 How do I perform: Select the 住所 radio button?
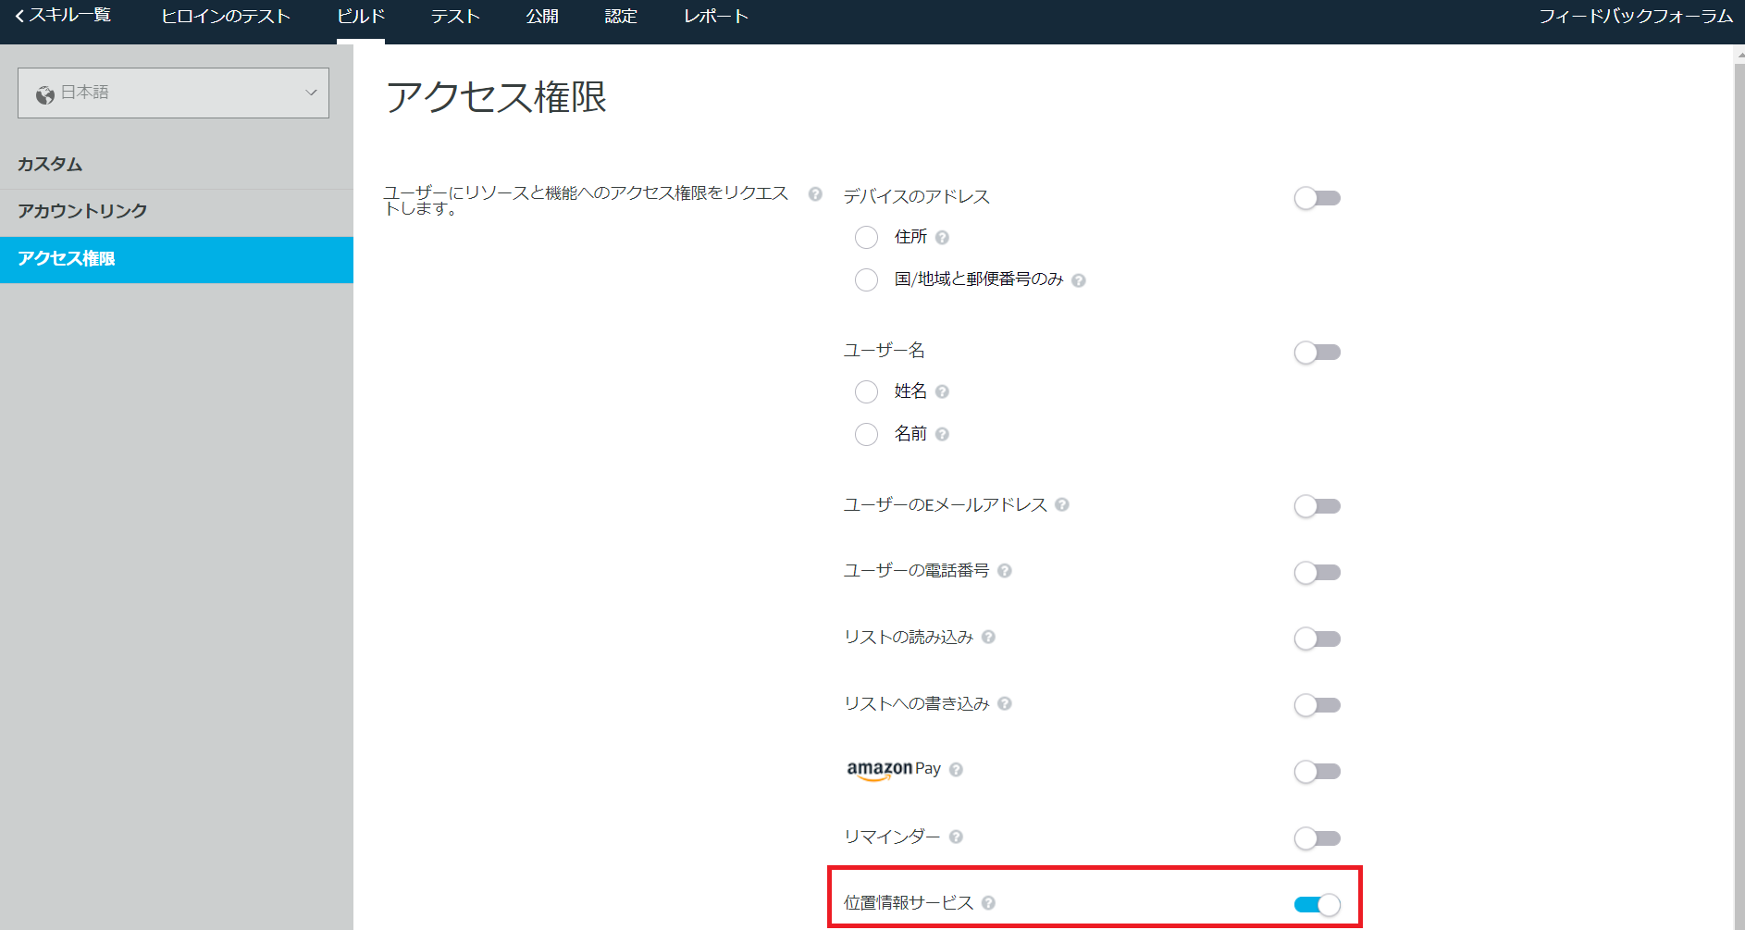click(x=866, y=237)
